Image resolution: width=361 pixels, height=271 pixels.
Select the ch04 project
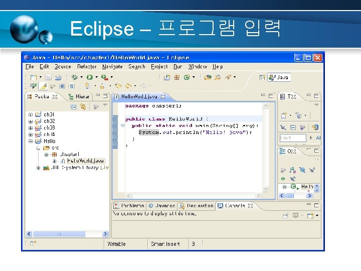point(49,134)
